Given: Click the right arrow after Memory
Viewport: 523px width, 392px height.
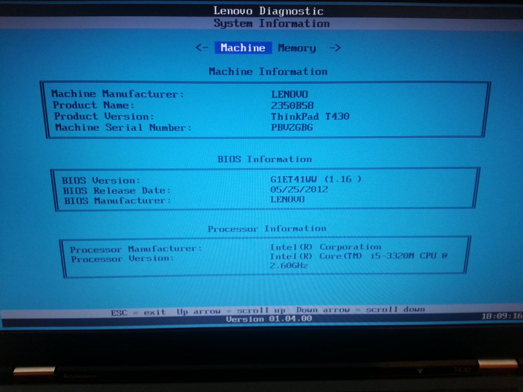Looking at the screenshot, I should pyautogui.click(x=335, y=48).
